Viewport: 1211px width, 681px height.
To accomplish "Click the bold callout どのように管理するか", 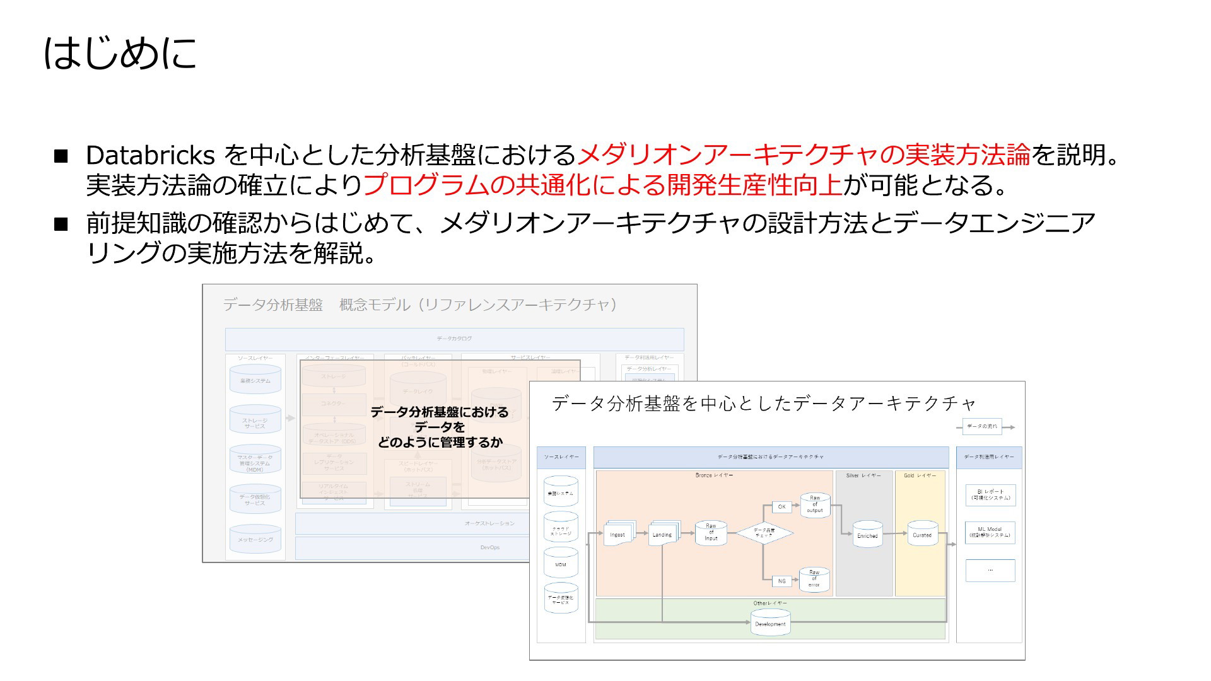I will click(440, 443).
